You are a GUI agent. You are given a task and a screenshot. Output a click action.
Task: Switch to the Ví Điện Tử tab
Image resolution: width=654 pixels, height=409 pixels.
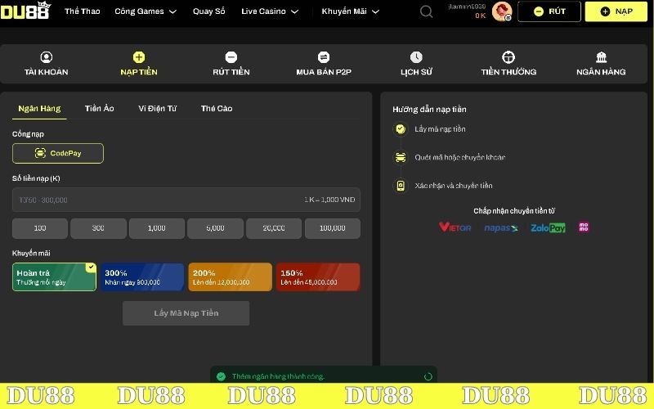point(157,109)
